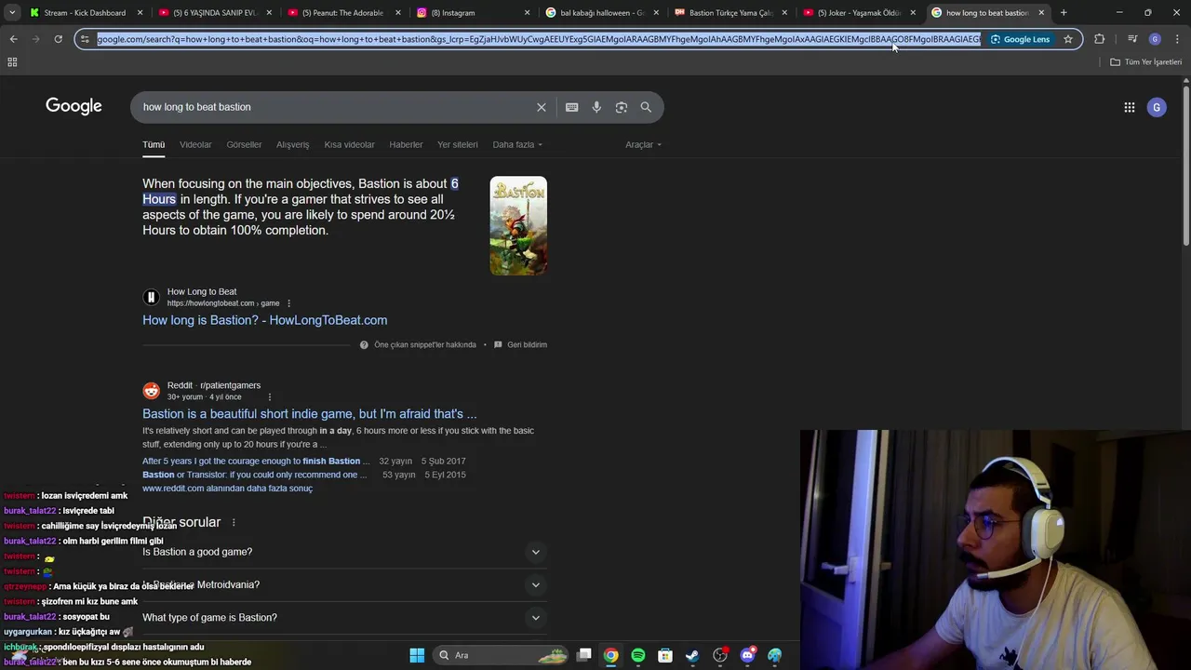Search by image with the camera lens icon
Viewport: 1191px width, 670px height.
pyautogui.click(x=622, y=107)
